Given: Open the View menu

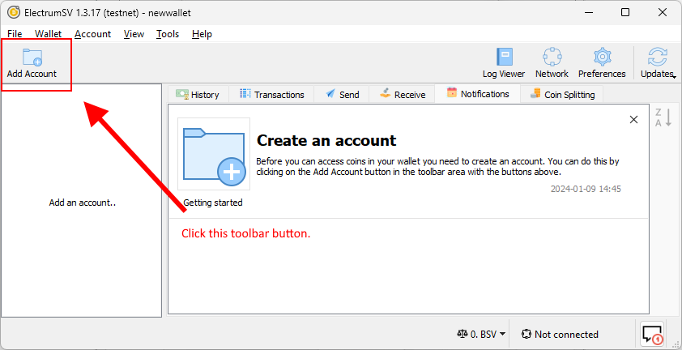Looking at the screenshot, I should (x=134, y=34).
